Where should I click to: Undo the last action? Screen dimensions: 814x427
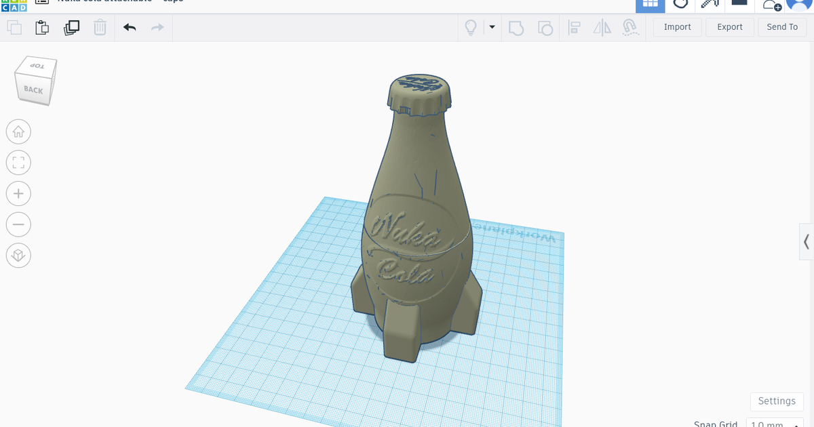point(129,27)
